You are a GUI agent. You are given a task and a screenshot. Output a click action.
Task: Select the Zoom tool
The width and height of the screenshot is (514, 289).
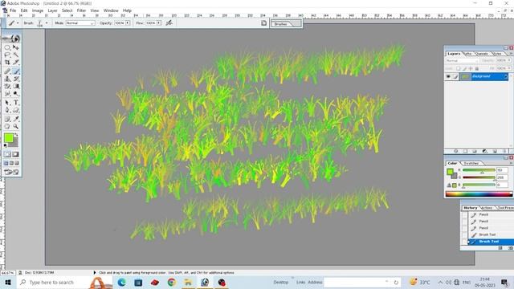16,127
